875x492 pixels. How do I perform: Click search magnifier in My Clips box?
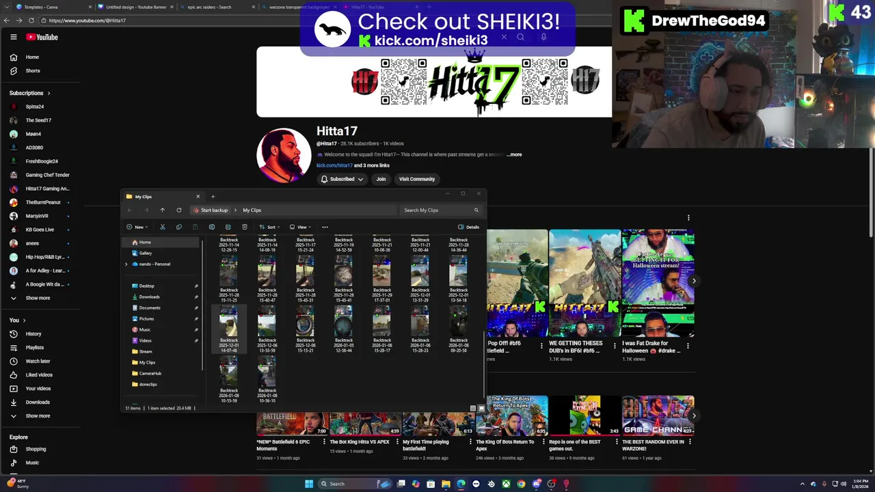[476, 210]
